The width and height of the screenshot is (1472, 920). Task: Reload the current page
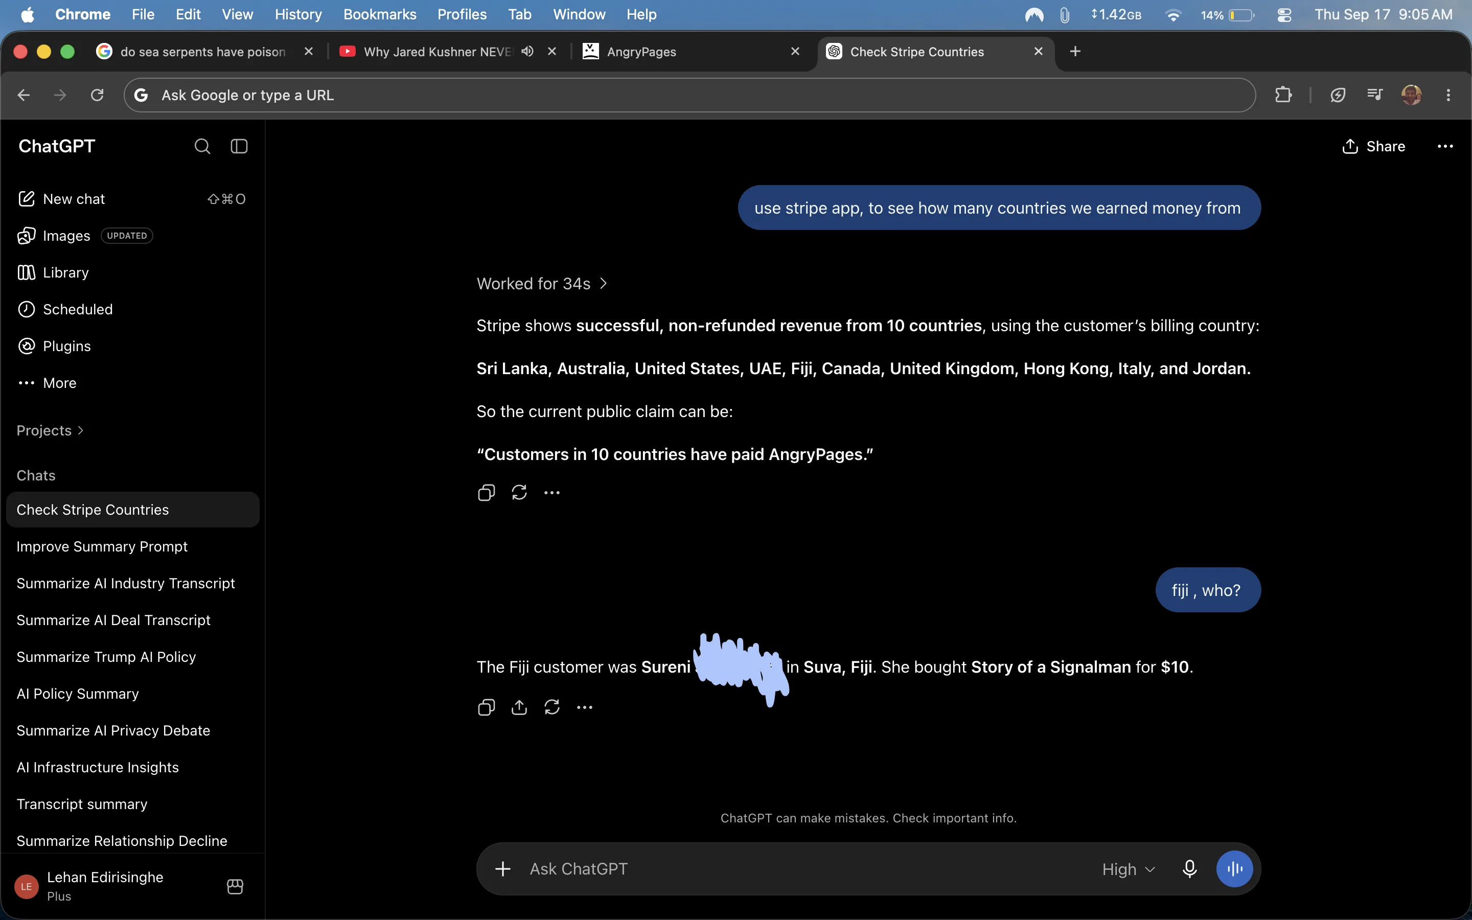(x=97, y=95)
